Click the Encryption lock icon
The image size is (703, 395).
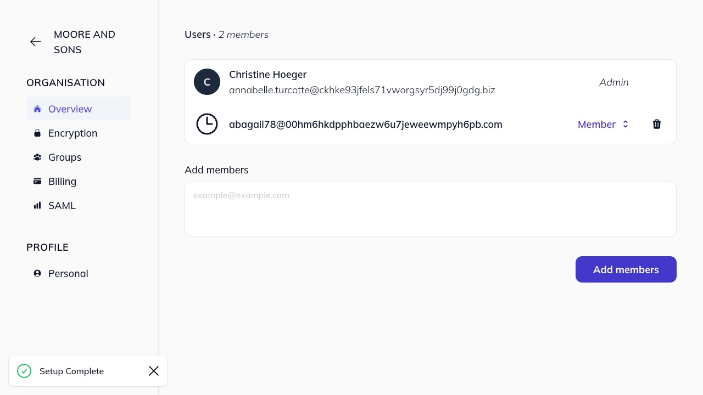pos(37,133)
